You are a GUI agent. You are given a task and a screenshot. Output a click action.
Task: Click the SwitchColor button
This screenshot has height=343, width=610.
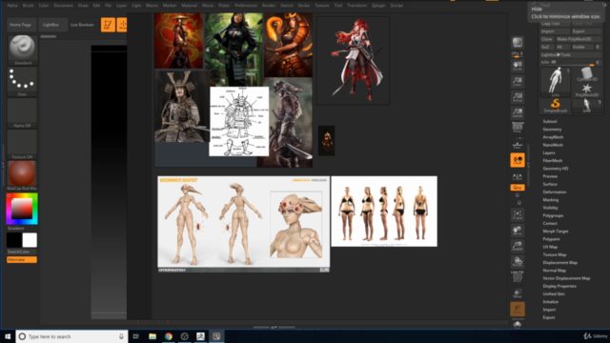pos(22,252)
